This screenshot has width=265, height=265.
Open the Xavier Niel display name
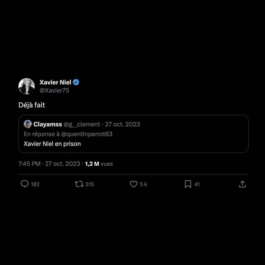(55, 82)
